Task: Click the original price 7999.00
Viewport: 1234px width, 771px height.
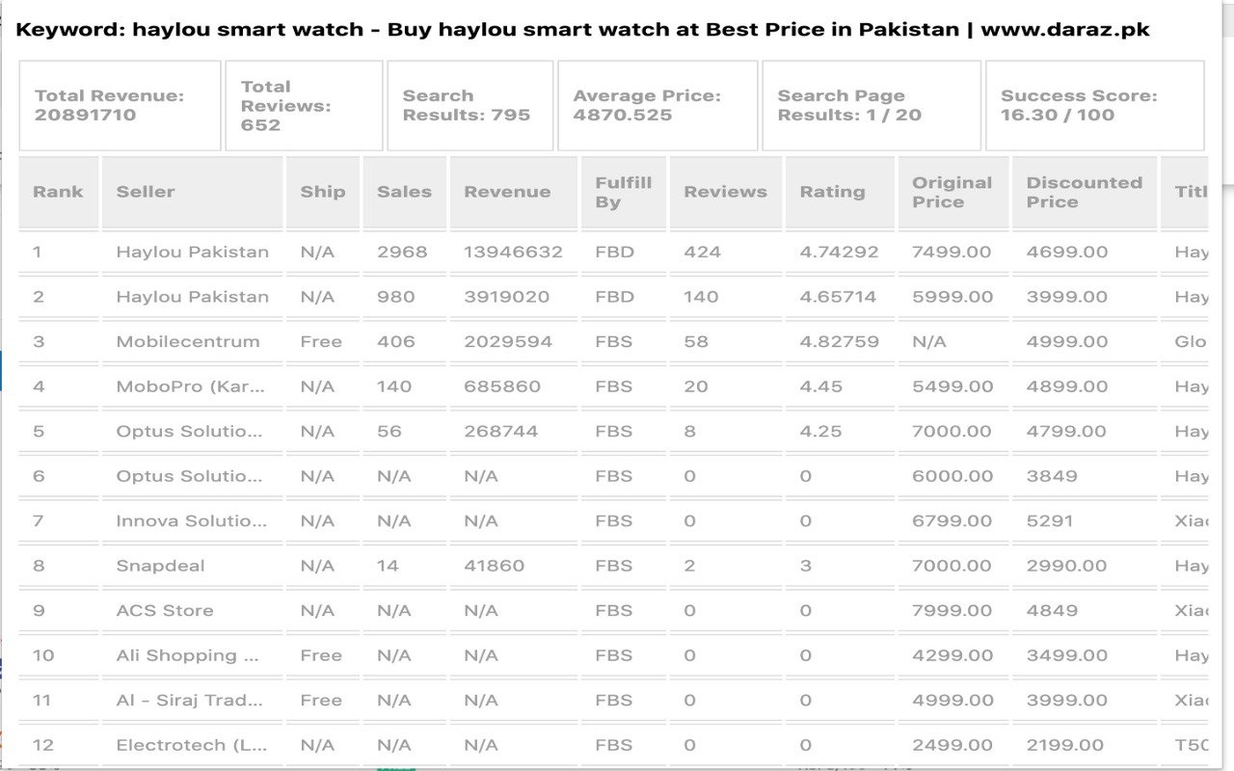Action: (952, 611)
